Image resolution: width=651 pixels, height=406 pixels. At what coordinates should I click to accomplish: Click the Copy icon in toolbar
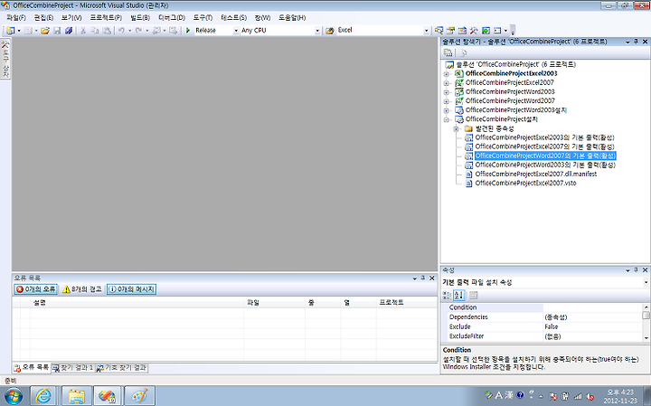(95, 31)
